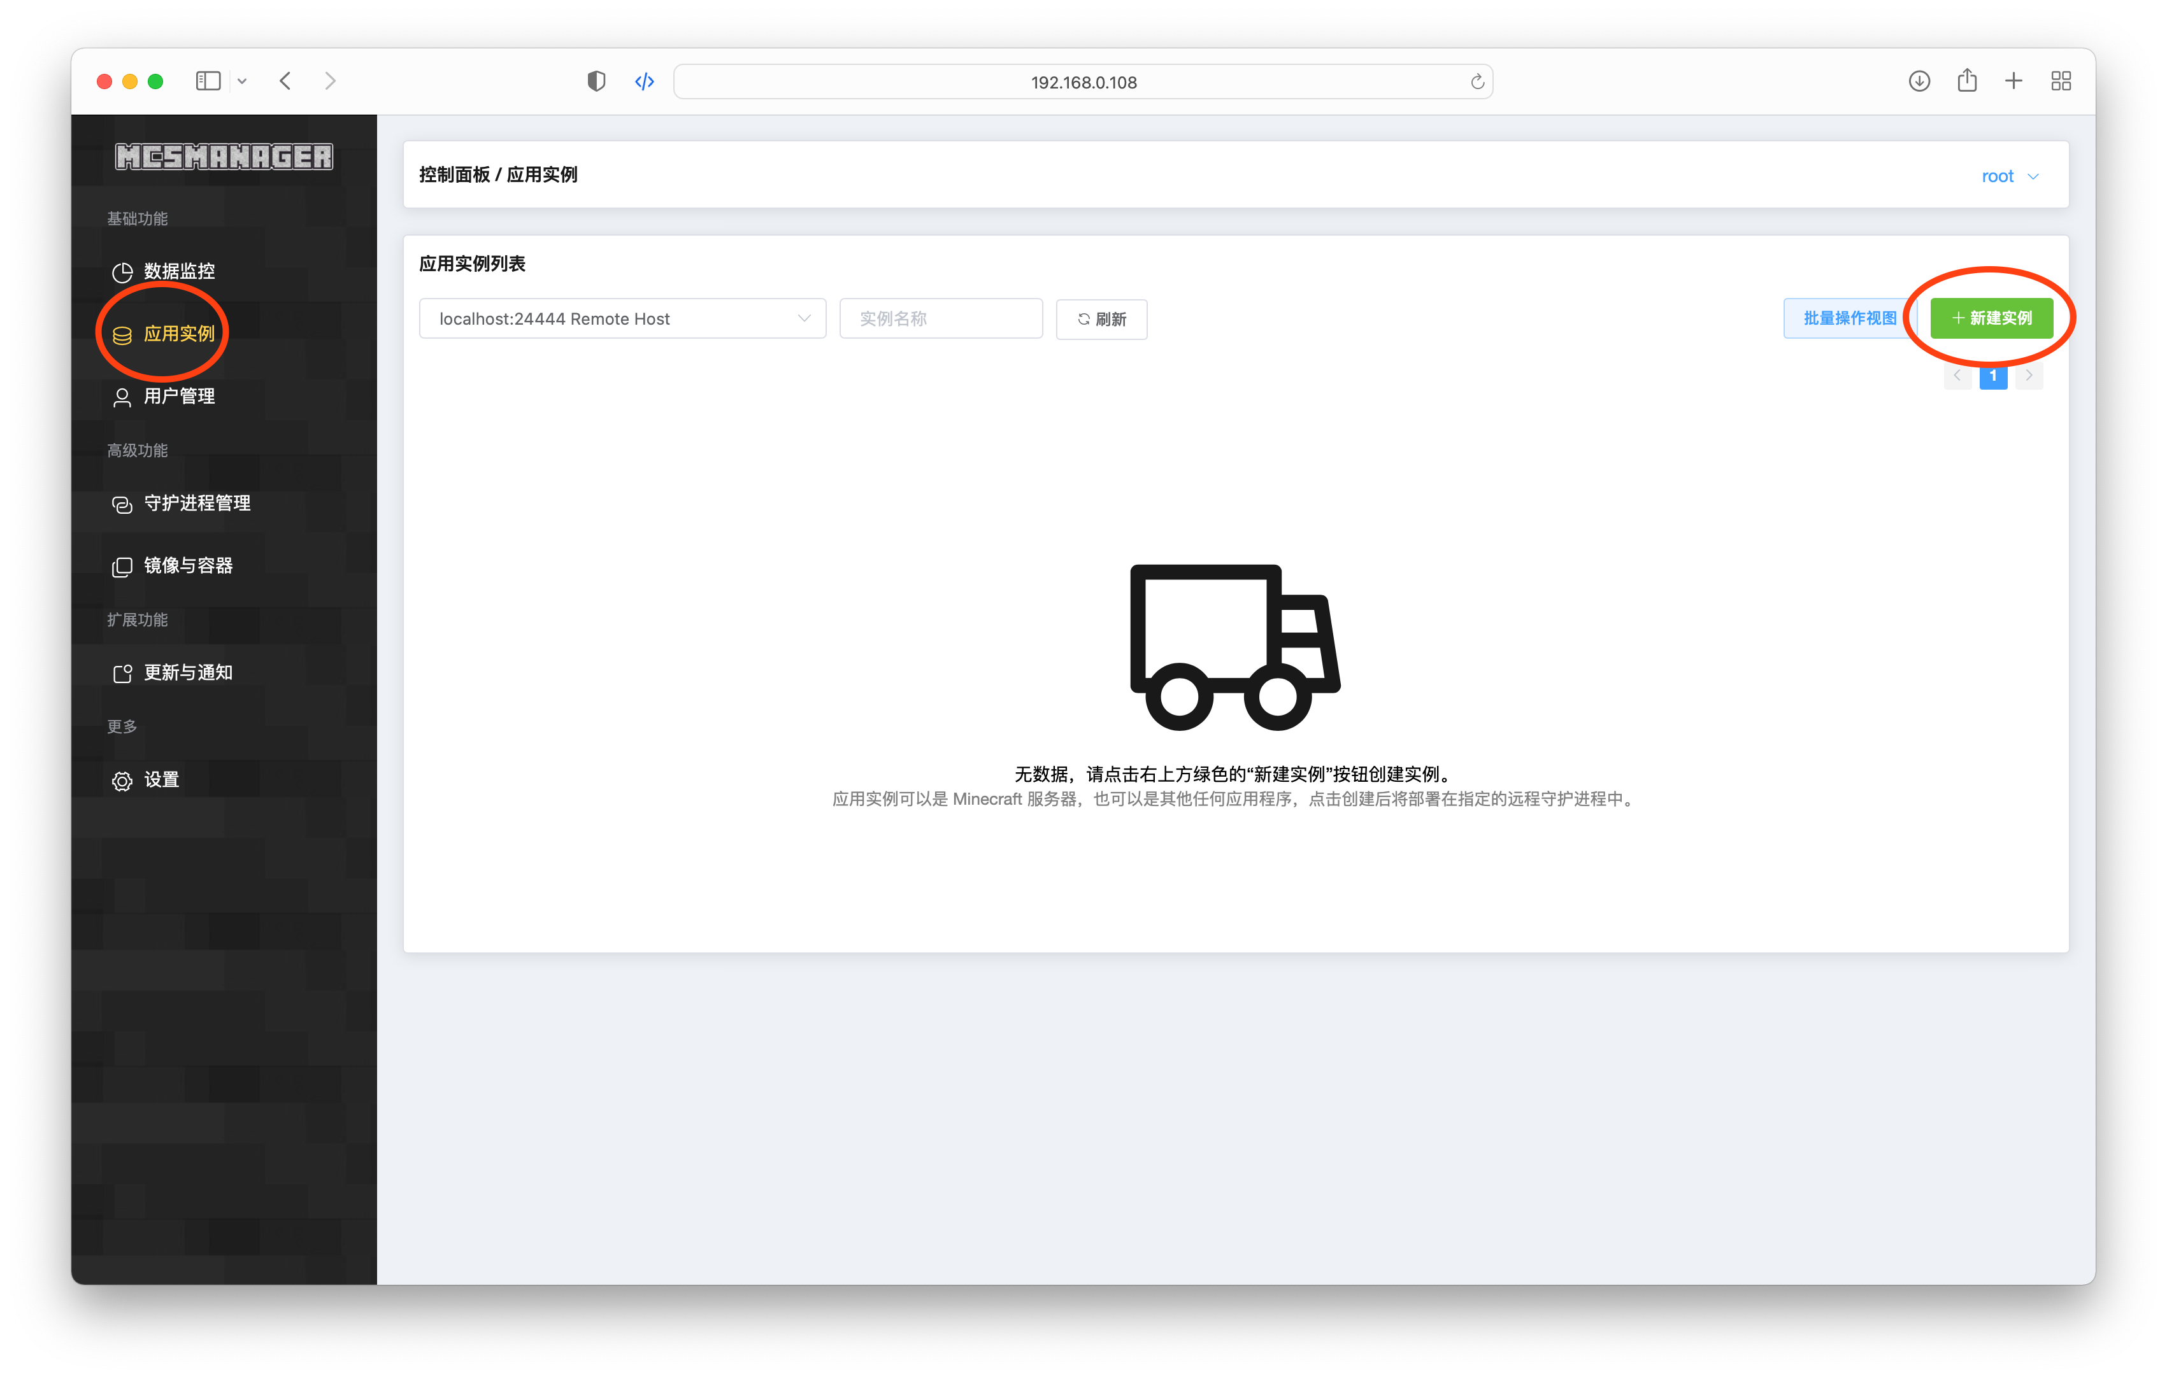The width and height of the screenshot is (2167, 1379).
Task: Open 设置 settings in the sidebar
Action: point(160,780)
